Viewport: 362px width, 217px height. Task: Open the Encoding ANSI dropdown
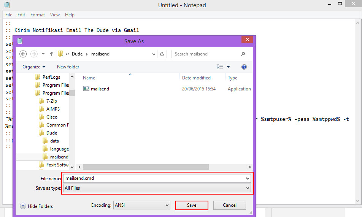click(142, 205)
